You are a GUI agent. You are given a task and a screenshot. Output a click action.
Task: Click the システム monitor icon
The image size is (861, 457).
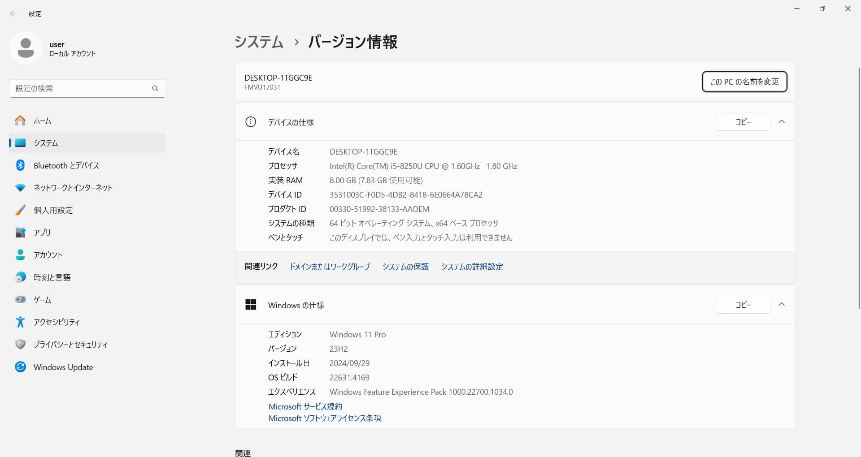(20, 143)
